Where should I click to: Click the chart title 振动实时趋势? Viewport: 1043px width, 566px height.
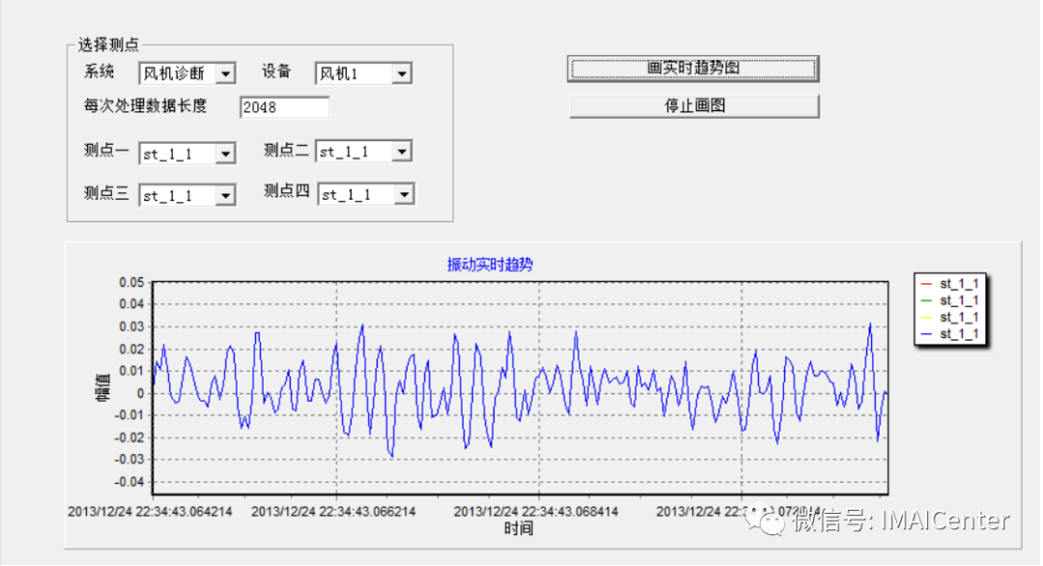click(x=490, y=265)
